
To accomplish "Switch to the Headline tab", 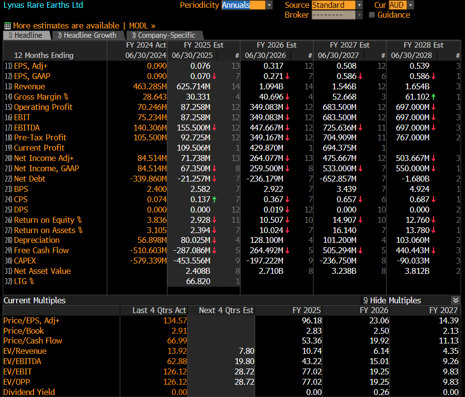I will tap(27, 35).
